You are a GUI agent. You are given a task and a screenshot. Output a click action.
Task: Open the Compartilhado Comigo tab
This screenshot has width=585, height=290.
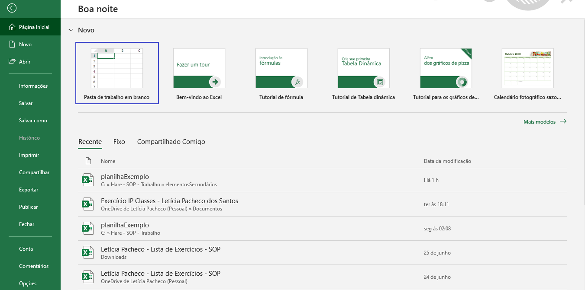point(171,142)
